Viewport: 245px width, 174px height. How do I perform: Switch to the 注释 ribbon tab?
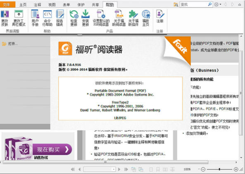37,5
